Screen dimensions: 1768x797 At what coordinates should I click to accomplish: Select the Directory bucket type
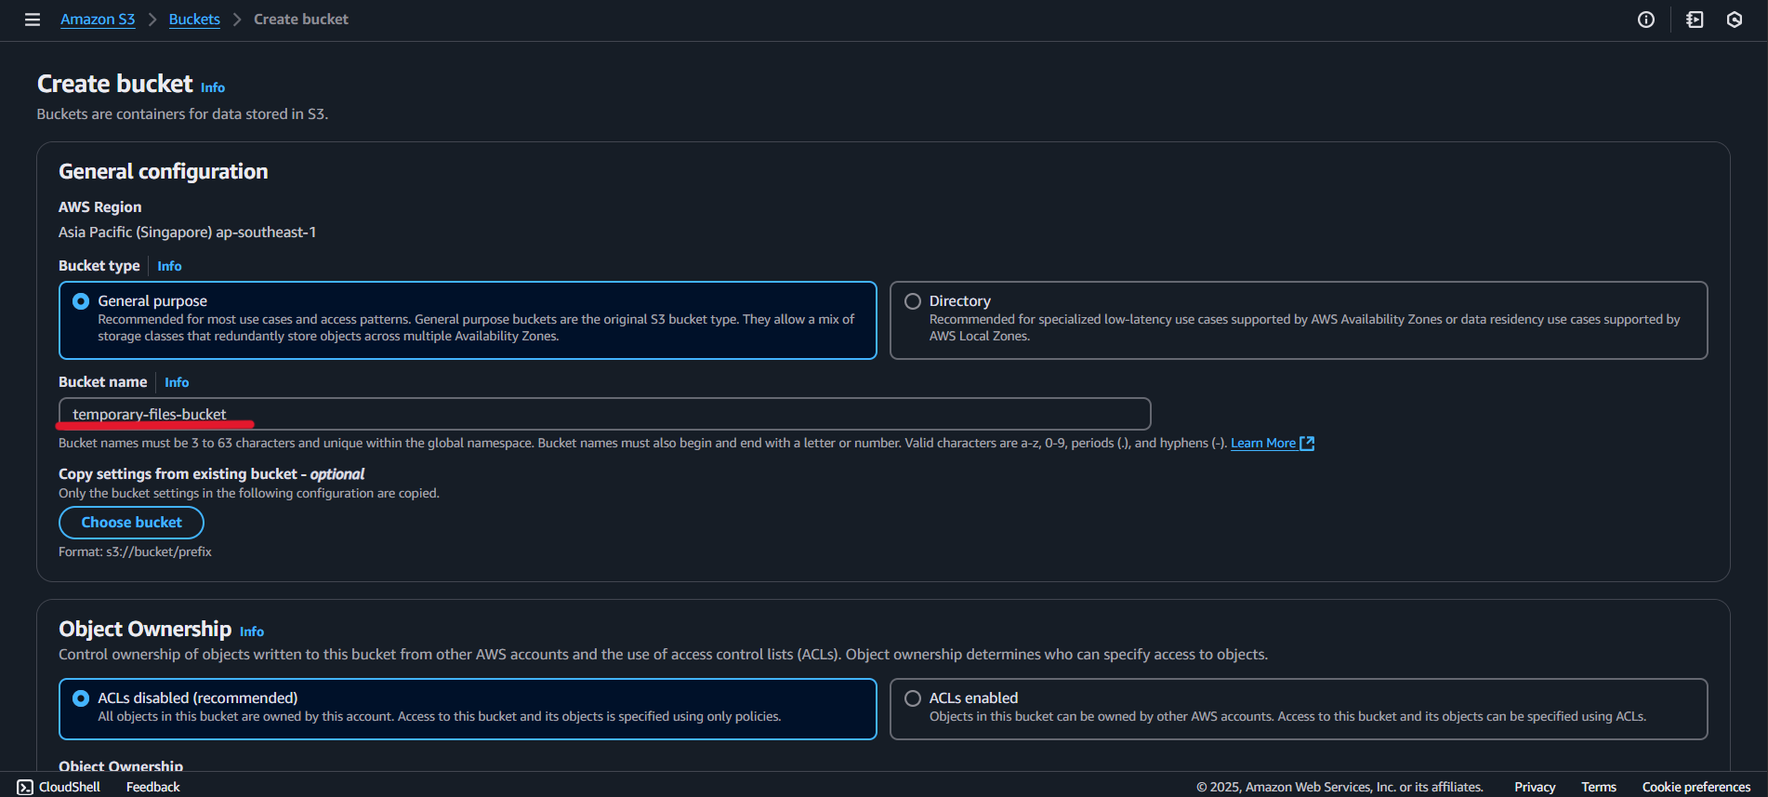[x=1299, y=320]
